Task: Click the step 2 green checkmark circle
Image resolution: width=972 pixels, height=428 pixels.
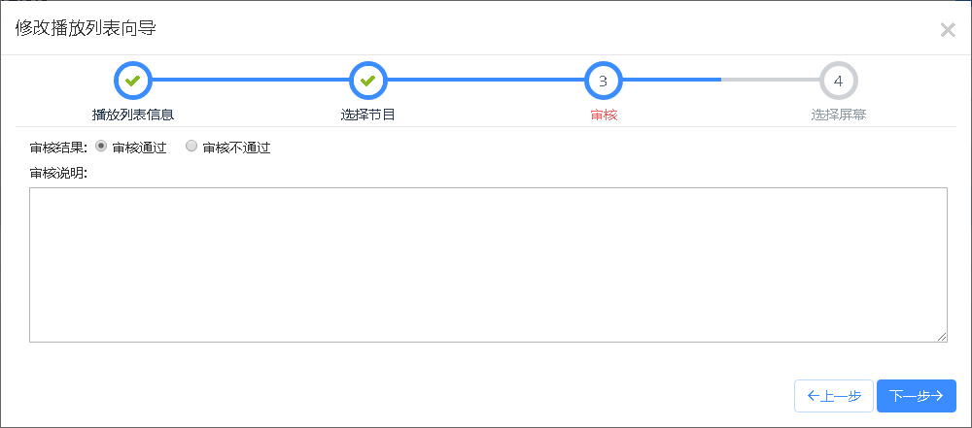Action: click(x=368, y=81)
